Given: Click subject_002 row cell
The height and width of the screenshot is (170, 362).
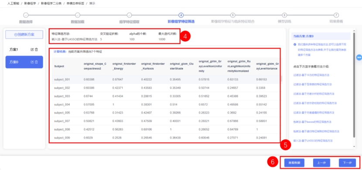Looking at the screenshot, I should tap(62, 88).
